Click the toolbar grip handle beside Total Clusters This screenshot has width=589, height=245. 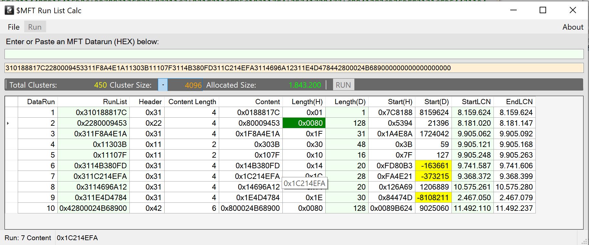click(6, 85)
